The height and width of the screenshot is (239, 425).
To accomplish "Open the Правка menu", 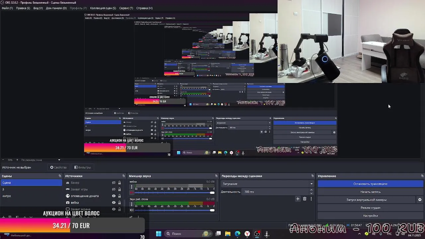I will pos(23,8).
